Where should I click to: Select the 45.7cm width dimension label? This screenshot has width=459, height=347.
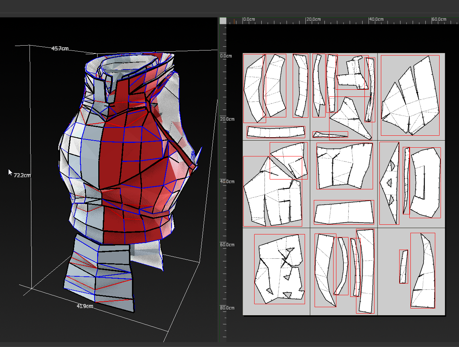60,49
